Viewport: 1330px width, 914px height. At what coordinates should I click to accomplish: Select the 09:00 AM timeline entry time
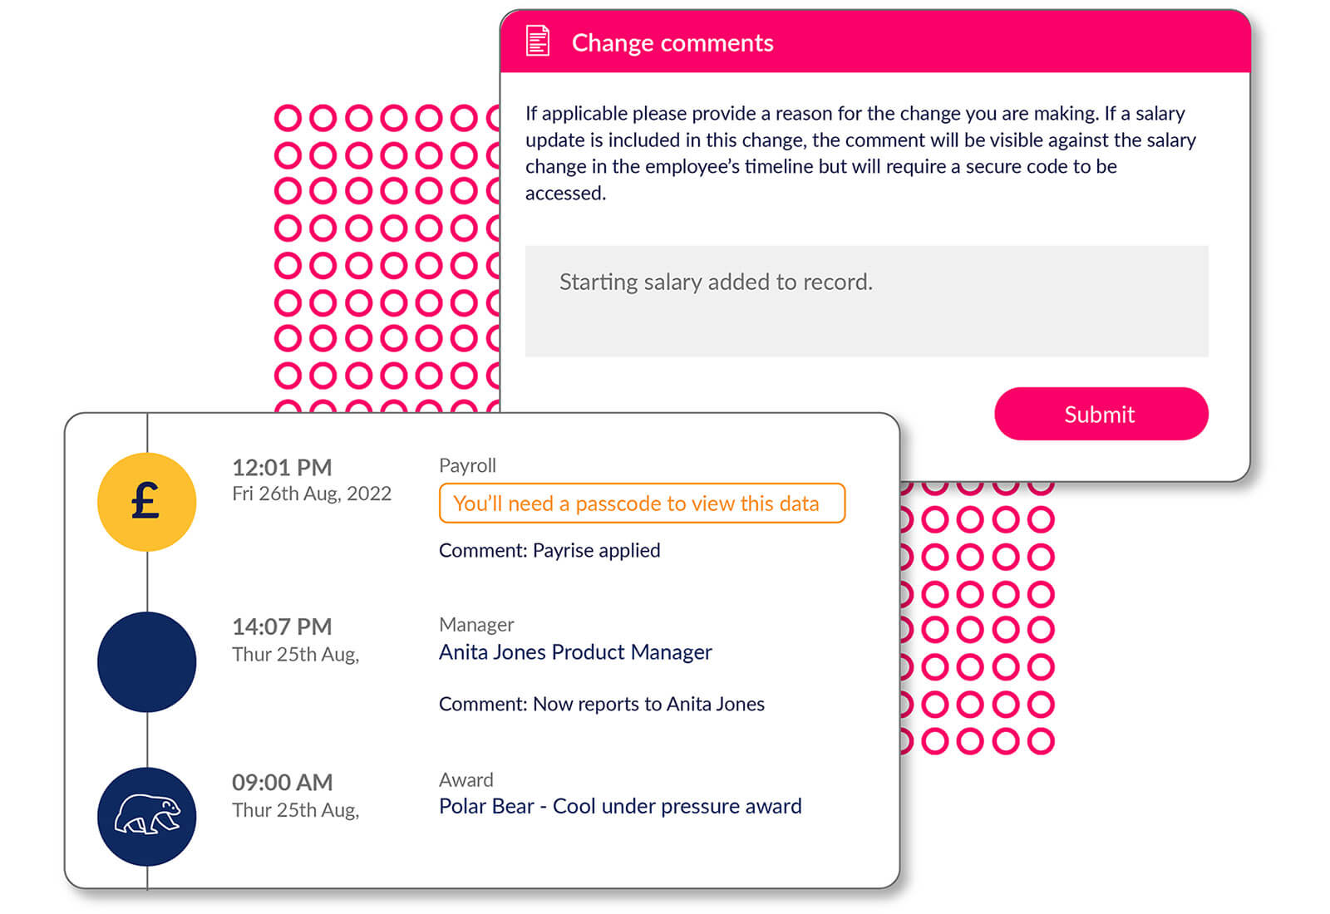282,782
